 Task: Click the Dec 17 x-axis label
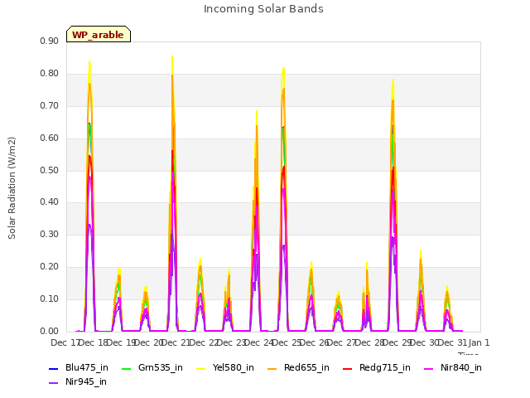click(65, 342)
